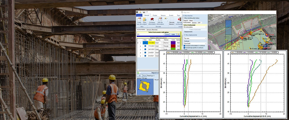
Task: Click the Position inclinometer button
Action: click(x=195, y=30)
